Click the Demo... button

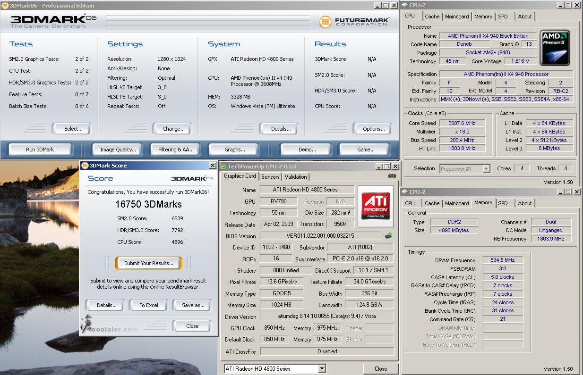pyautogui.click(x=307, y=150)
